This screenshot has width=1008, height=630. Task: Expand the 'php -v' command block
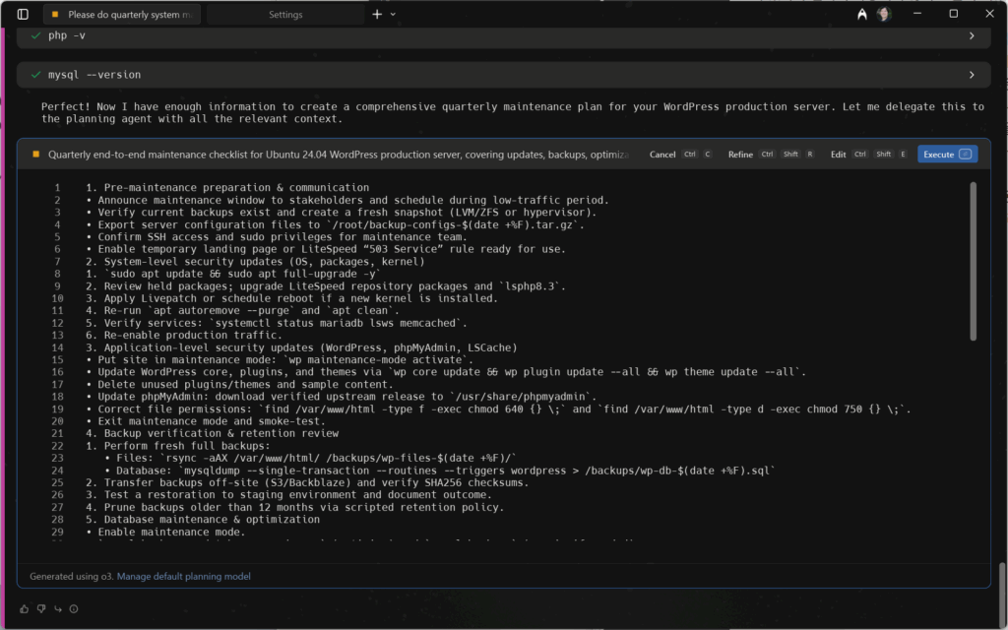(972, 36)
